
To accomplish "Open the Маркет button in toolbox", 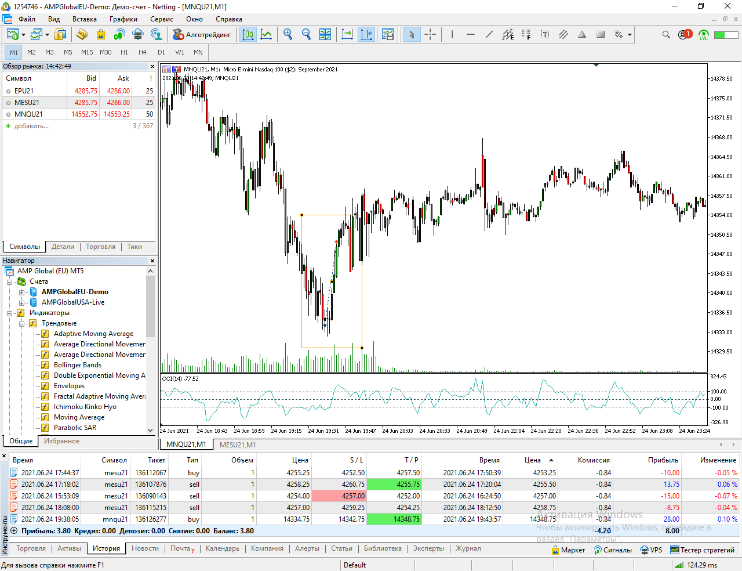I will (568, 550).
